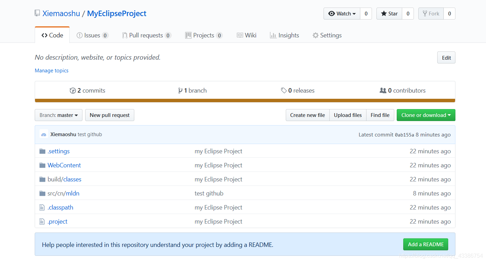
Task: Open the .settings folder
Action: click(58, 151)
